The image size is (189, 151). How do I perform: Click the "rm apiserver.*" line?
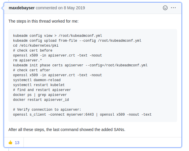click(27, 60)
